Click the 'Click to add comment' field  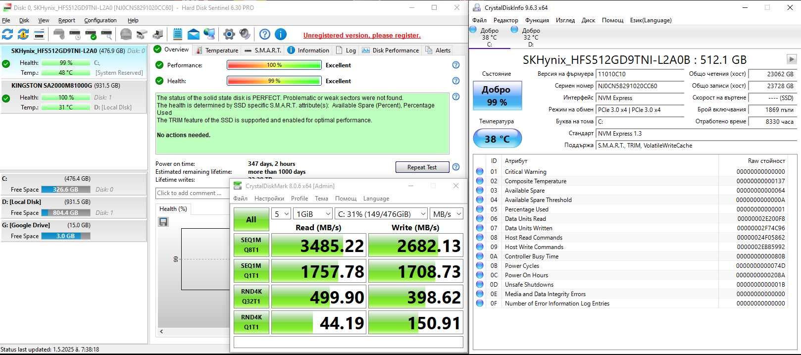click(192, 193)
